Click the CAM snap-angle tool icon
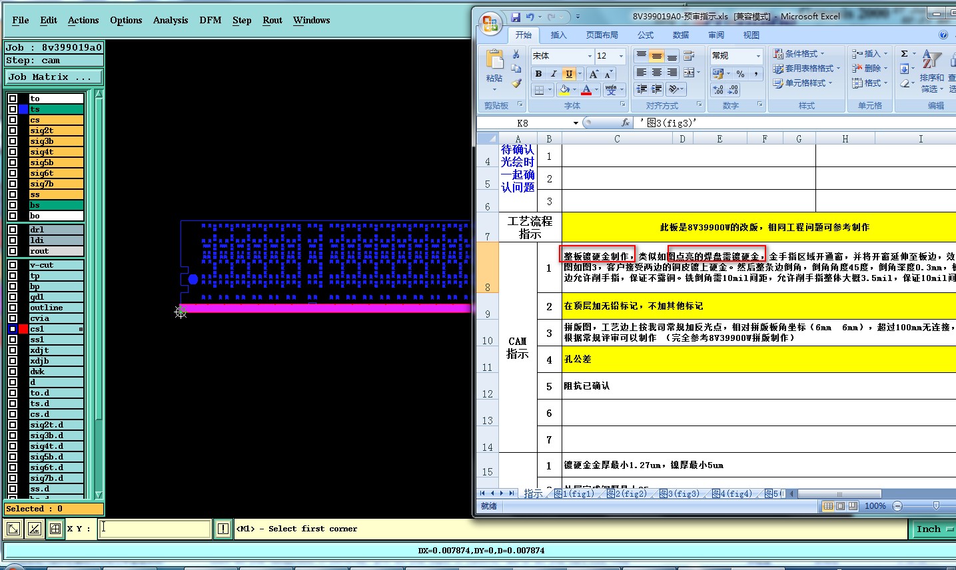 click(x=35, y=529)
